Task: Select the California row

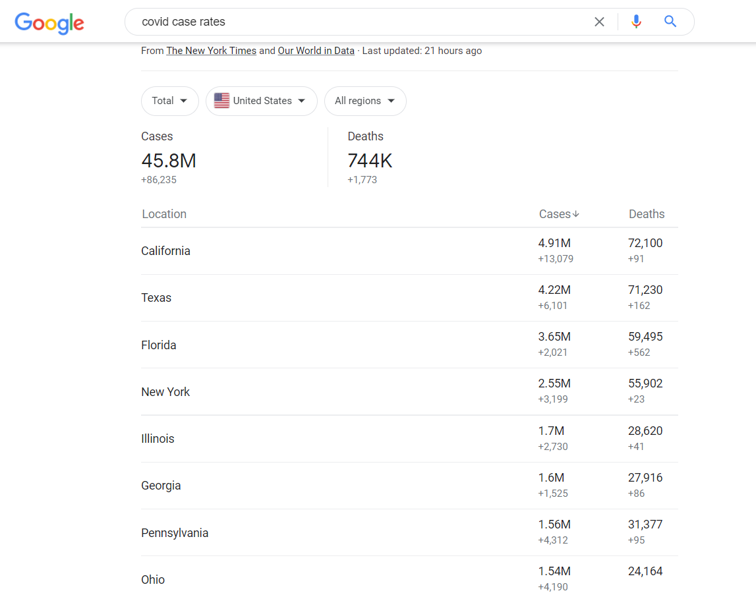Action: (409, 251)
